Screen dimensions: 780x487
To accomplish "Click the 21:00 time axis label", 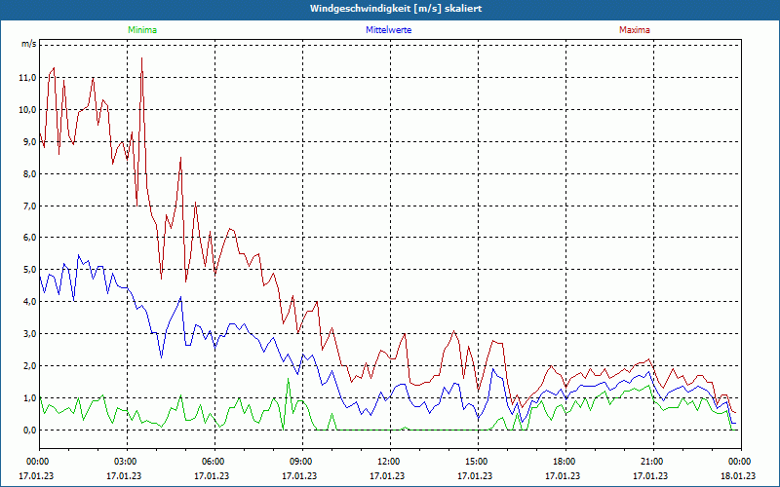I will click(x=652, y=461).
